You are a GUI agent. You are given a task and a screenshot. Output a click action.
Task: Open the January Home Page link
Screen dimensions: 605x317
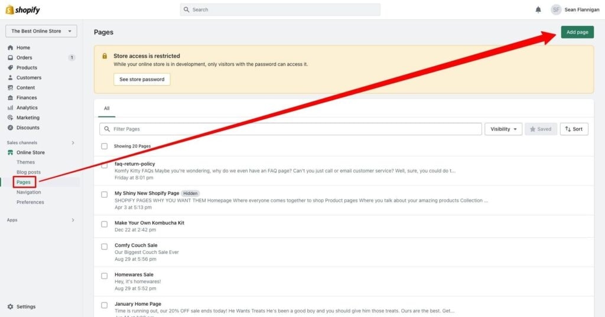click(138, 304)
